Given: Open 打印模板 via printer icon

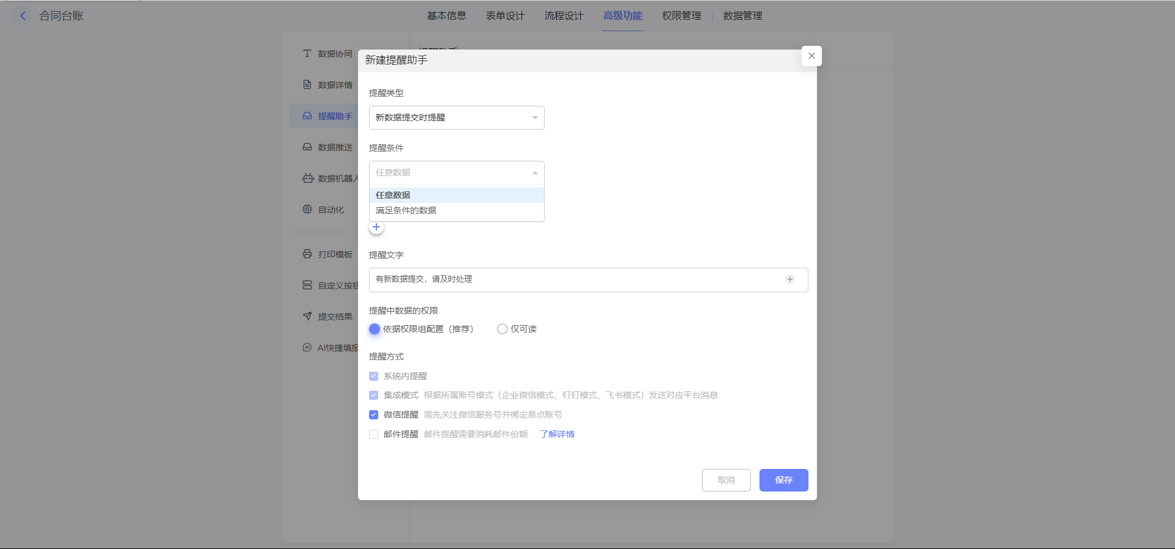Looking at the screenshot, I should click(x=307, y=254).
